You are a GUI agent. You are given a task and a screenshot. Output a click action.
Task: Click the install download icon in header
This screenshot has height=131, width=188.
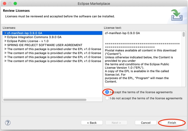[x=177, y=15]
